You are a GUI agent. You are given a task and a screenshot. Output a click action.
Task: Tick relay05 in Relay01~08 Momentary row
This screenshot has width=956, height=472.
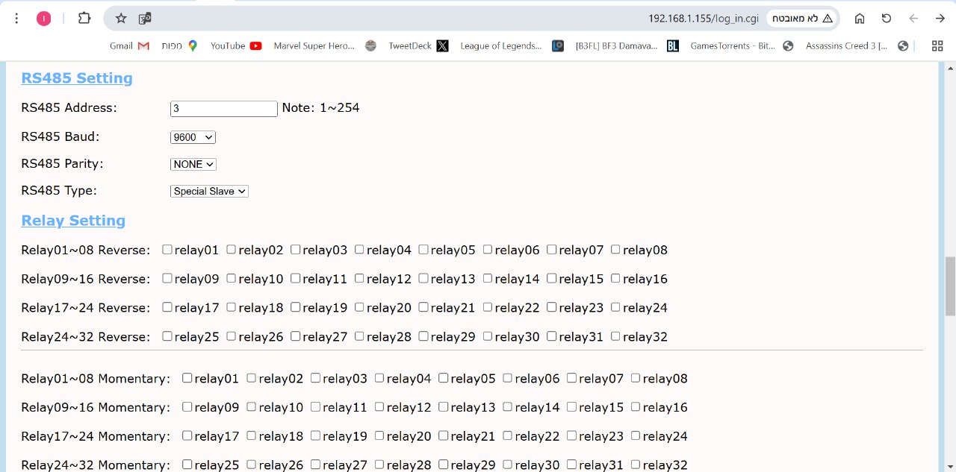point(444,378)
